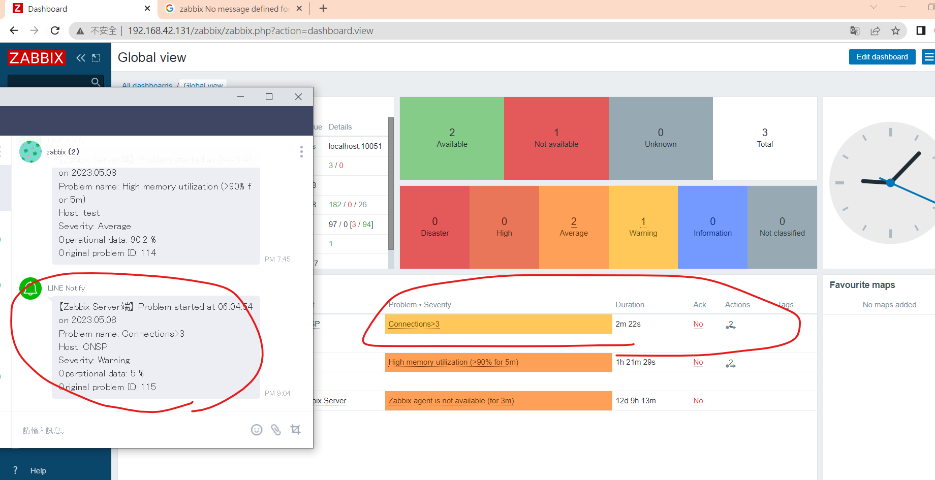Image resolution: width=935 pixels, height=480 pixels.
Task: Click the Zabbix logo in the sidebar
Action: 37,58
